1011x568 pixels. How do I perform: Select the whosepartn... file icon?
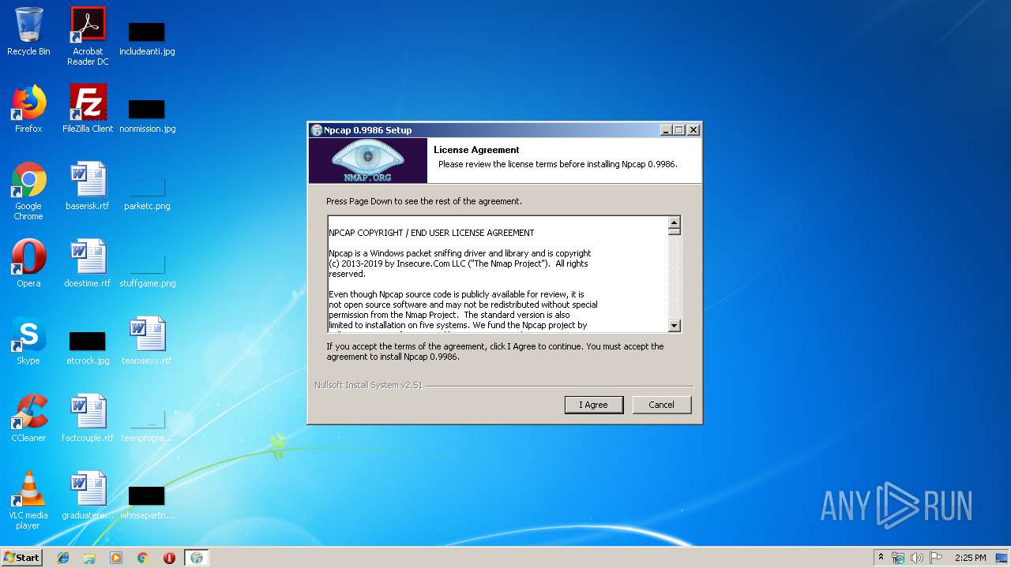(147, 502)
